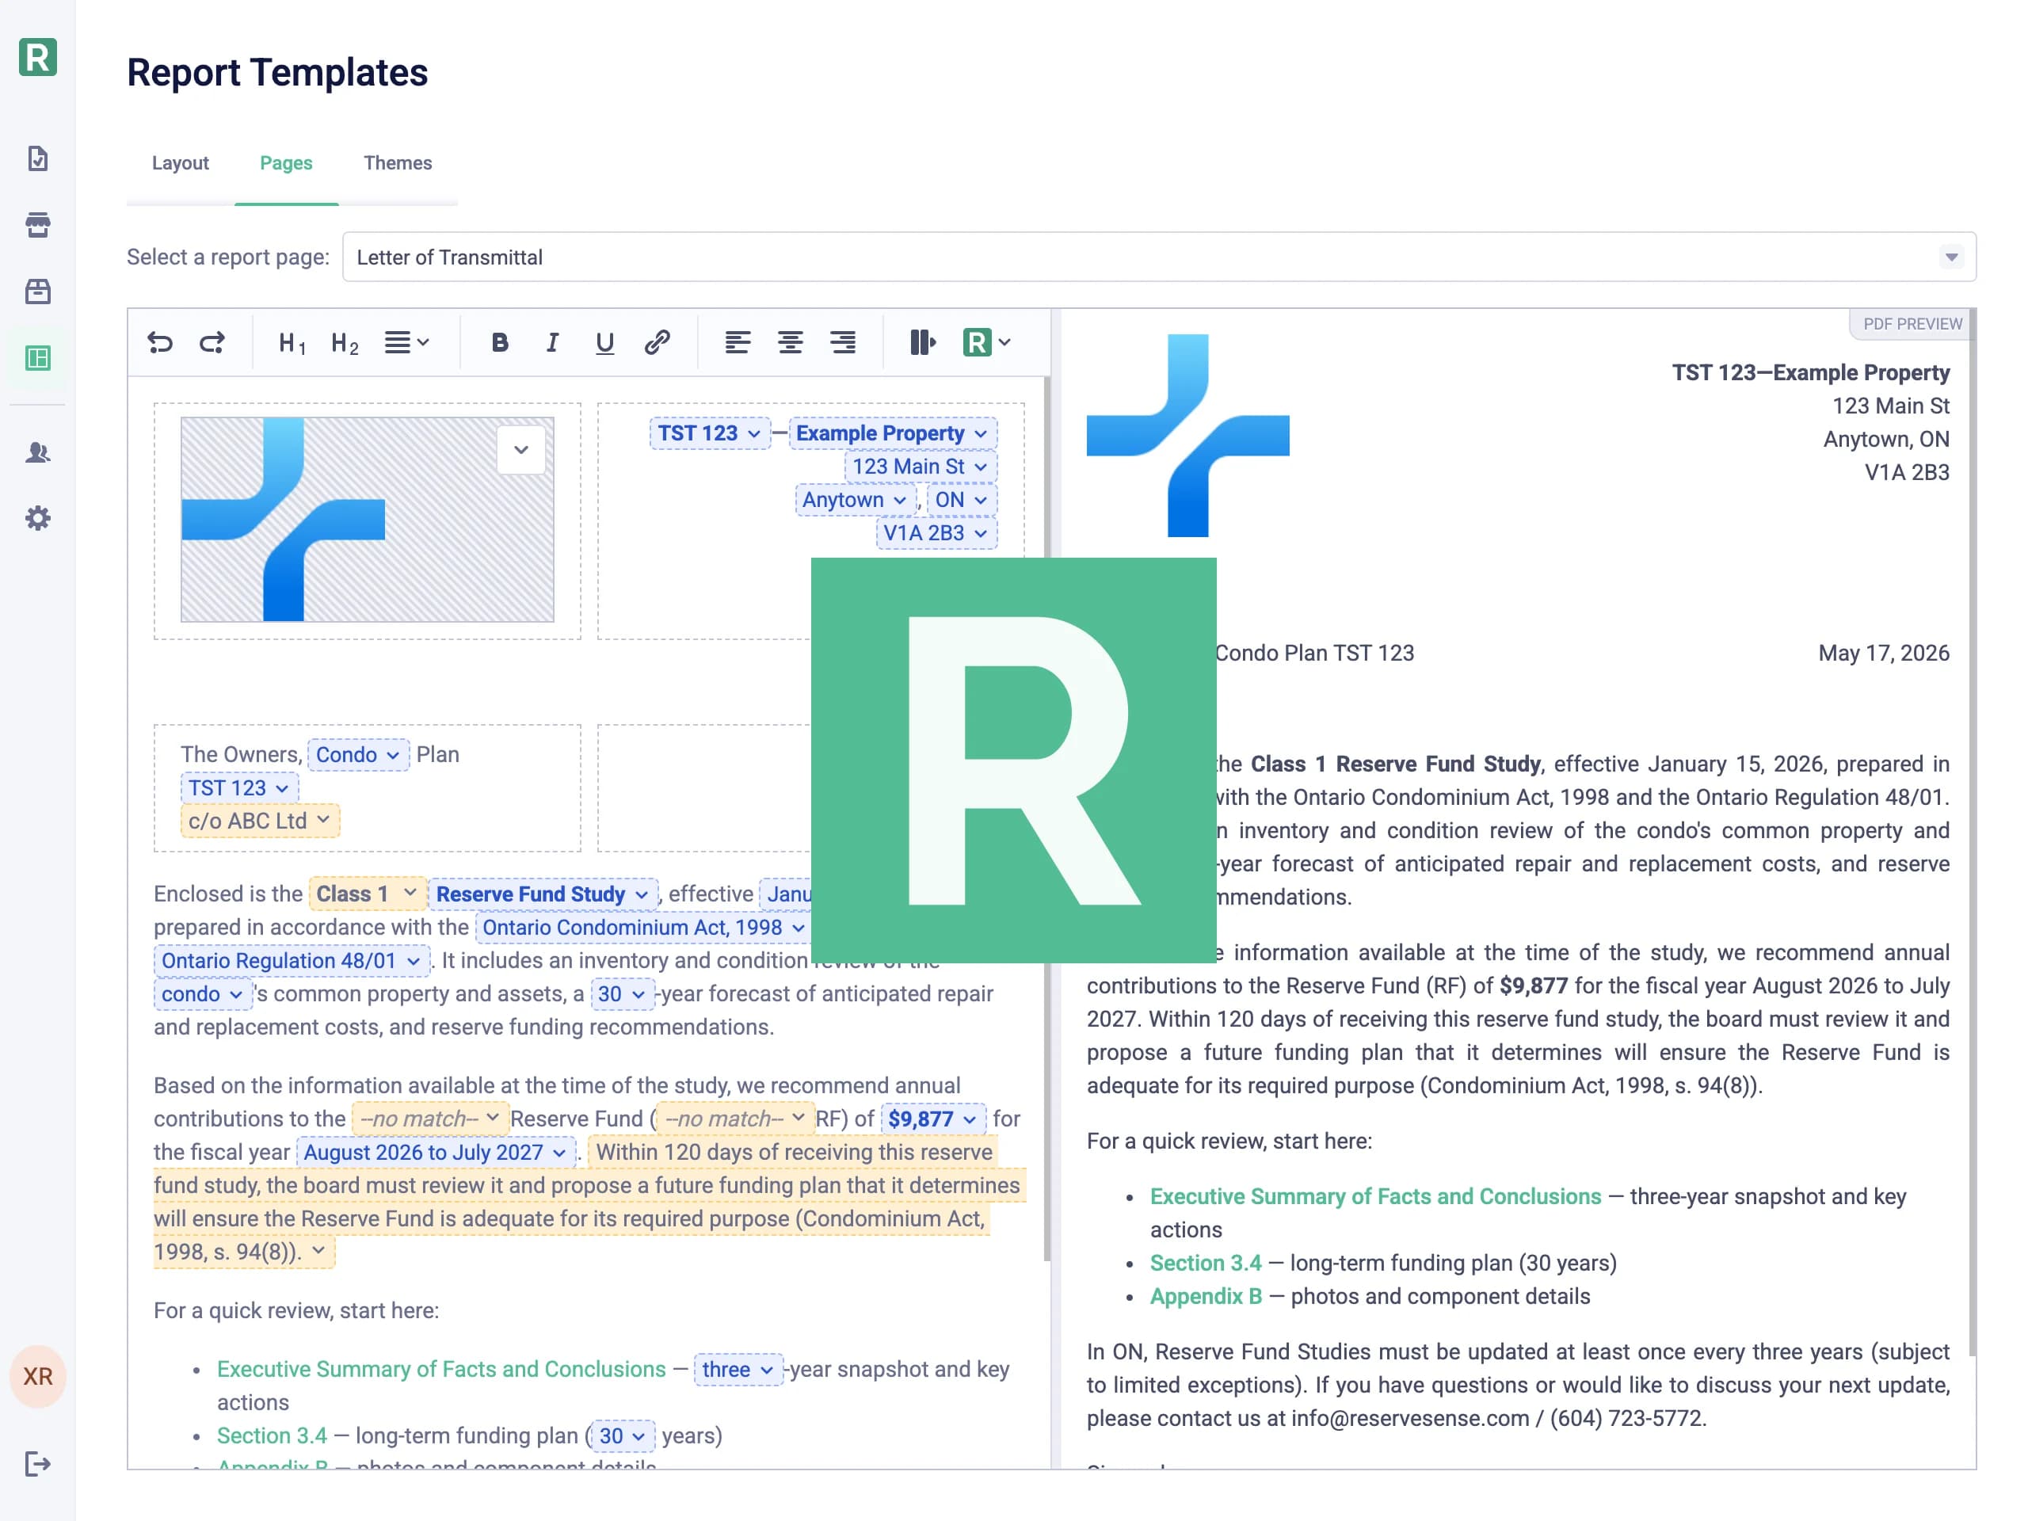Switch to the Themes tab
This screenshot has height=1521, width=2028.
398,163
